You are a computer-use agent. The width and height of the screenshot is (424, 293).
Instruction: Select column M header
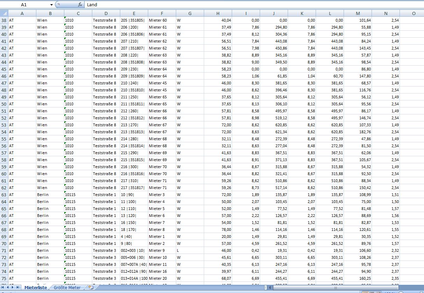tap(358, 14)
